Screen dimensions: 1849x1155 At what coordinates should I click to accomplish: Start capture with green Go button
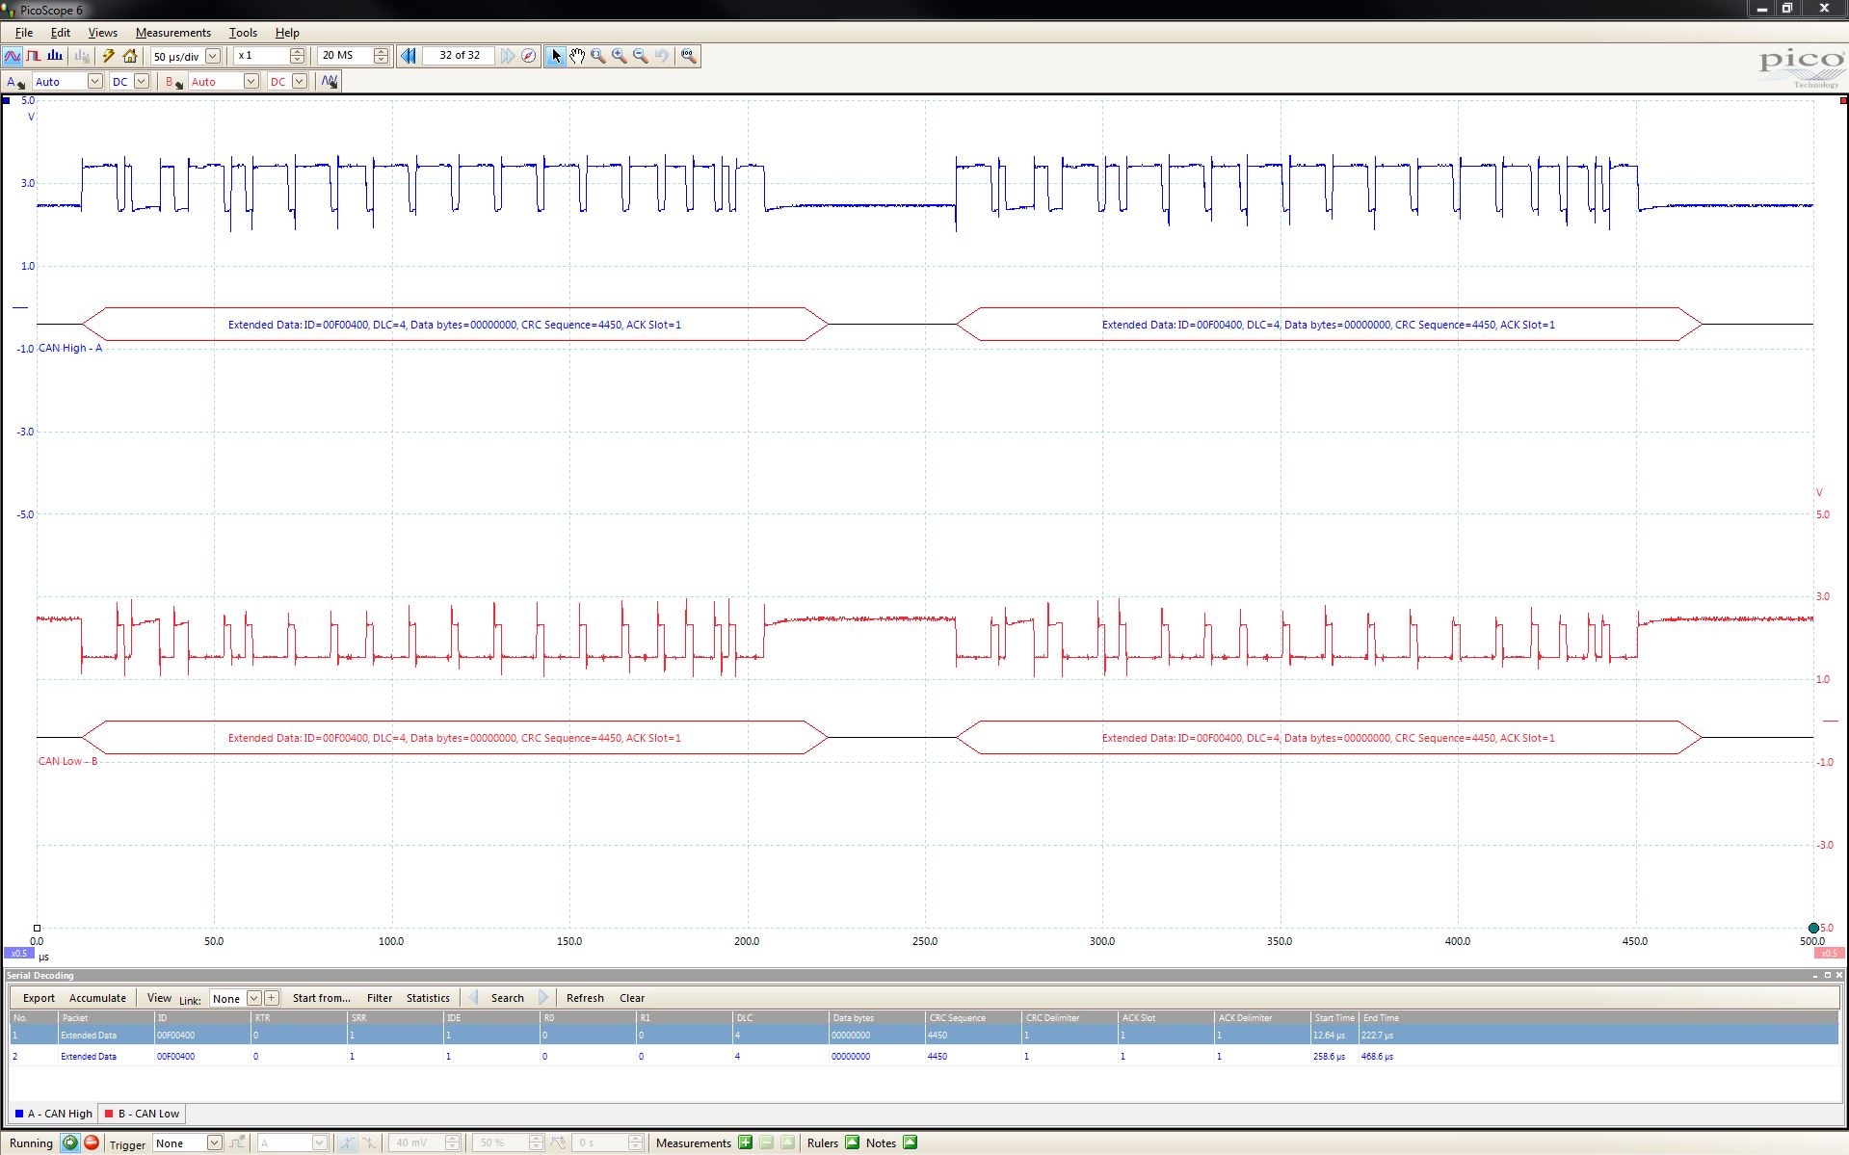click(x=70, y=1143)
